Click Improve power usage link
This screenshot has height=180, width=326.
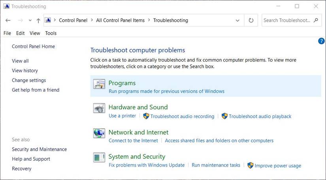[x=278, y=166]
